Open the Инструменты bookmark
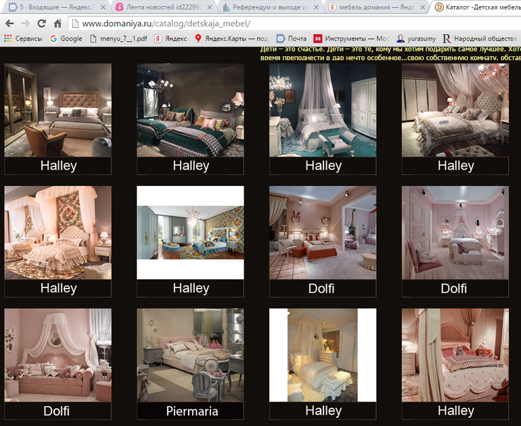 click(x=351, y=39)
